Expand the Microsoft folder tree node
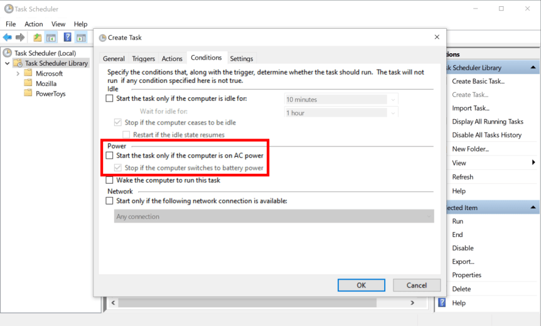The height and width of the screenshot is (326, 541). tap(18, 73)
